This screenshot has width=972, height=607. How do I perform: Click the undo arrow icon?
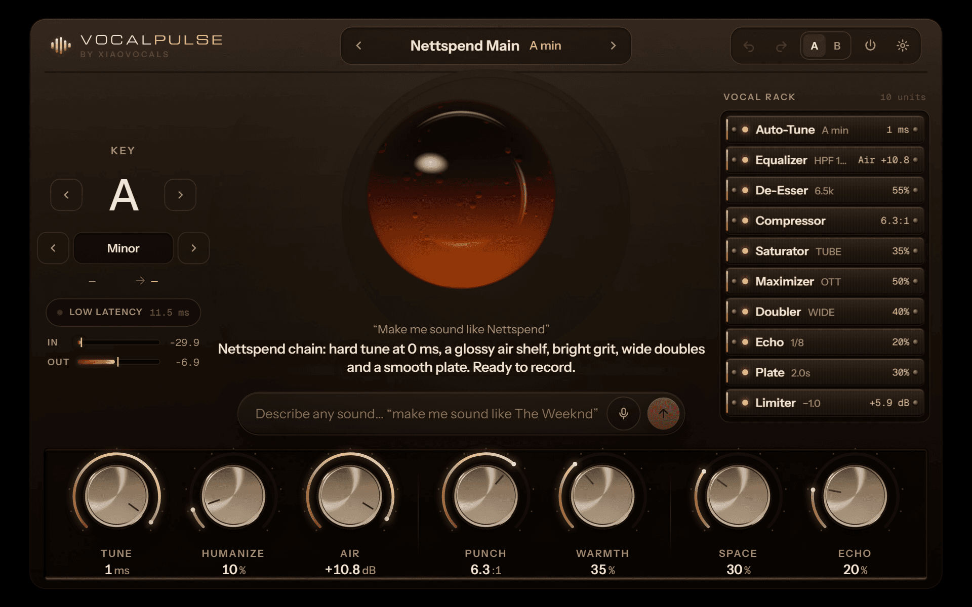click(749, 47)
